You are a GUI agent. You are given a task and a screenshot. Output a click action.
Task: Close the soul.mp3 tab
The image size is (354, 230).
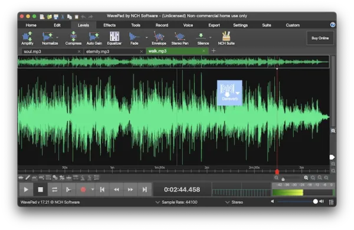[x=79, y=51]
